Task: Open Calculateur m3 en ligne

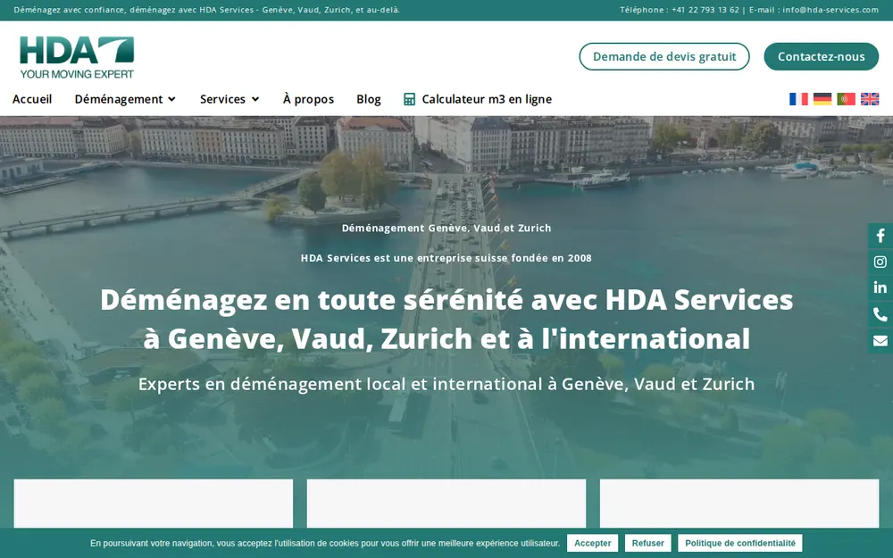Action: pos(487,99)
